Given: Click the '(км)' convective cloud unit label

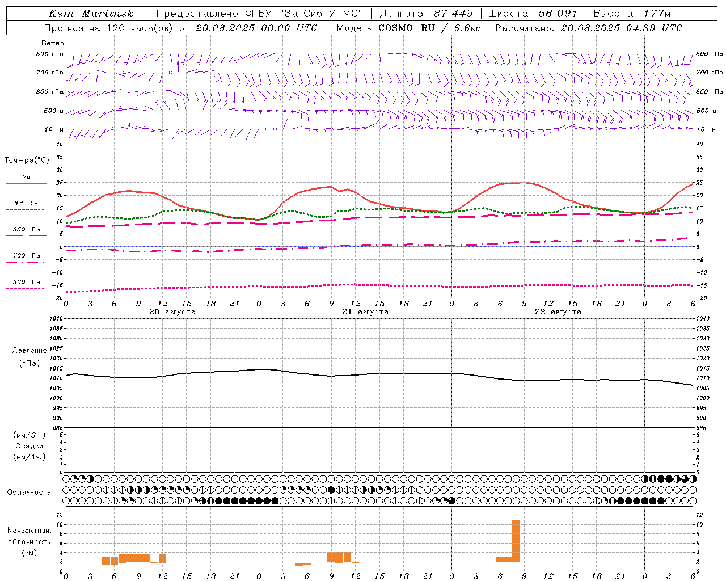Looking at the screenshot, I should pyautogui.click(x=29, y=553).
